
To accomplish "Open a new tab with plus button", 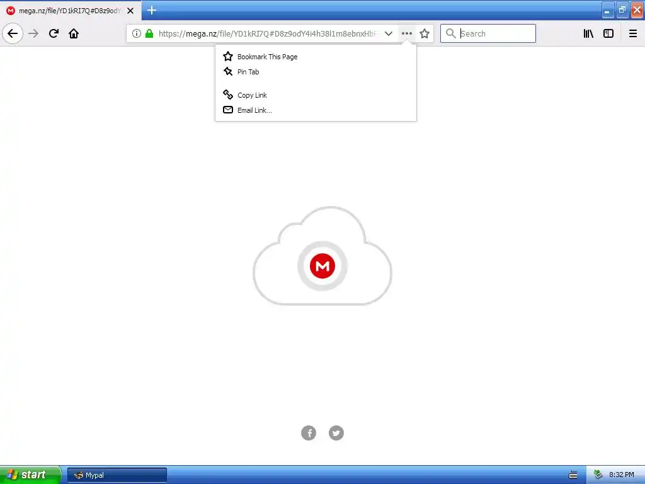I will 152,10.
